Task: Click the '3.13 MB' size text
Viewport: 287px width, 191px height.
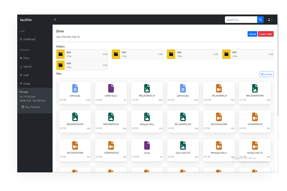Action: 135,100
